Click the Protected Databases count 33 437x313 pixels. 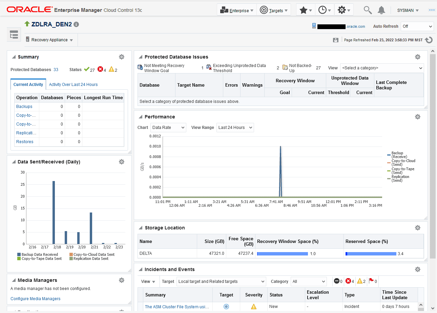point(56,70)
